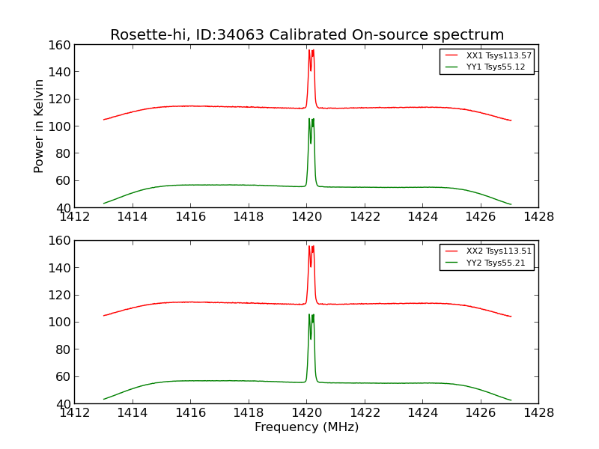This screenshot has height=449, width=599.
Task: Click the 120 y-tick label of upper plot
Action: click(x=59, y=99)
